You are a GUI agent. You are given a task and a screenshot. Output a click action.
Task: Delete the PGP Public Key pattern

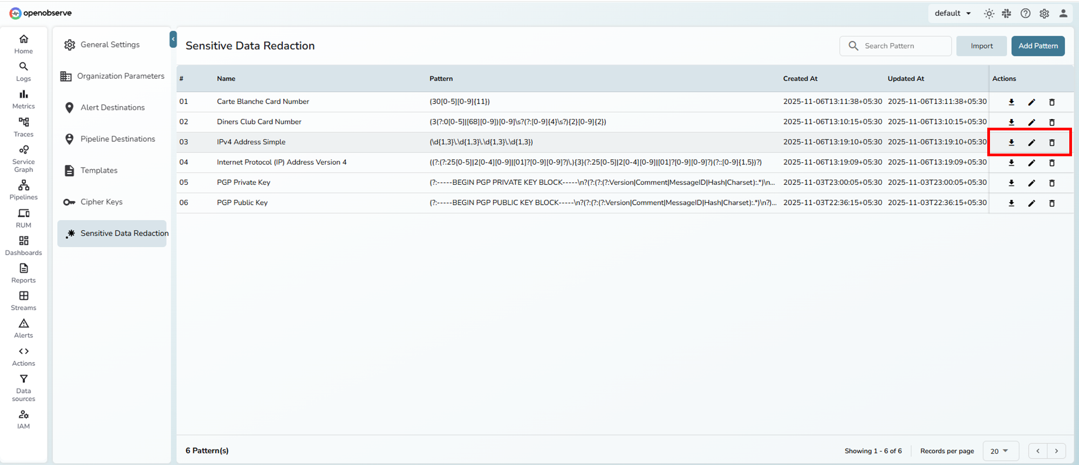(1051, 204)
